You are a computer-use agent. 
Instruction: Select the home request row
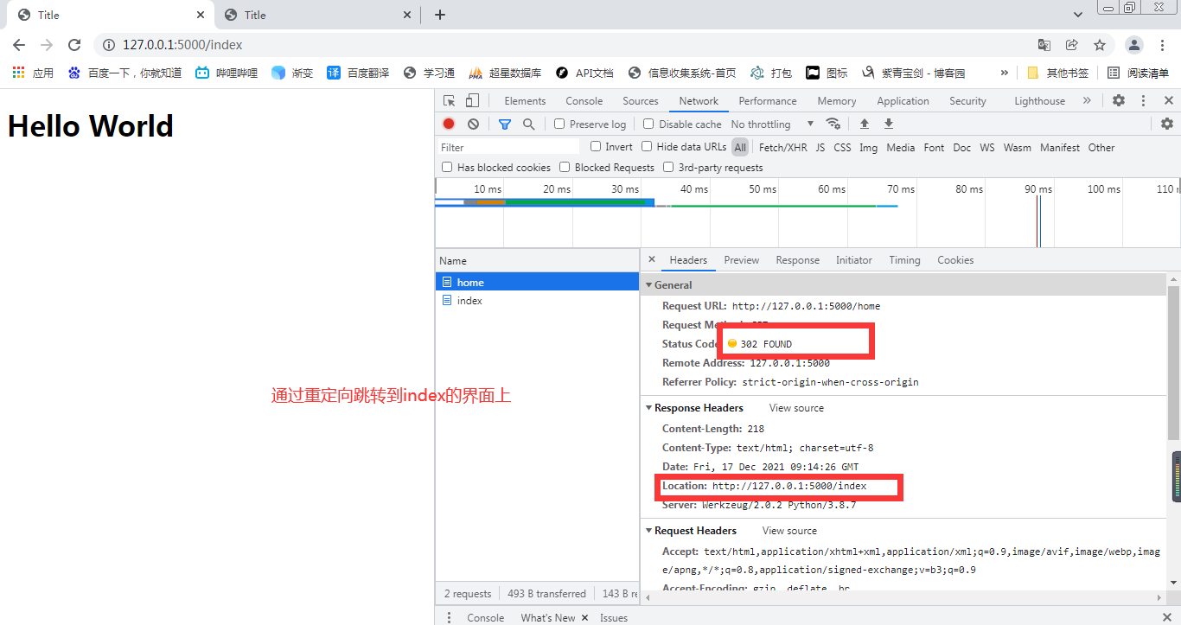tap(537, 282)
